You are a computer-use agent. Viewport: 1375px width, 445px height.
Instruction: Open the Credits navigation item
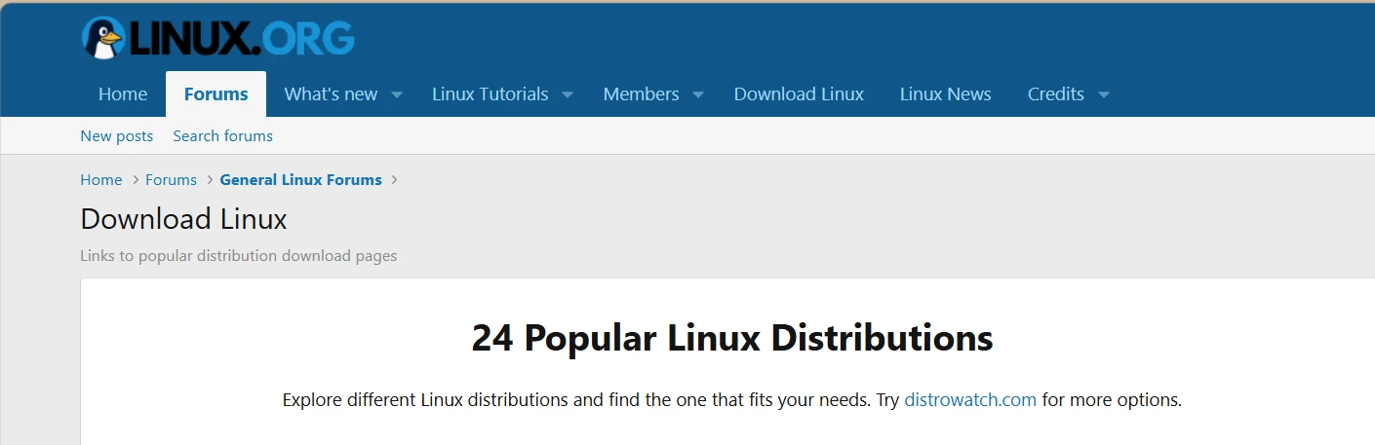1056,94
